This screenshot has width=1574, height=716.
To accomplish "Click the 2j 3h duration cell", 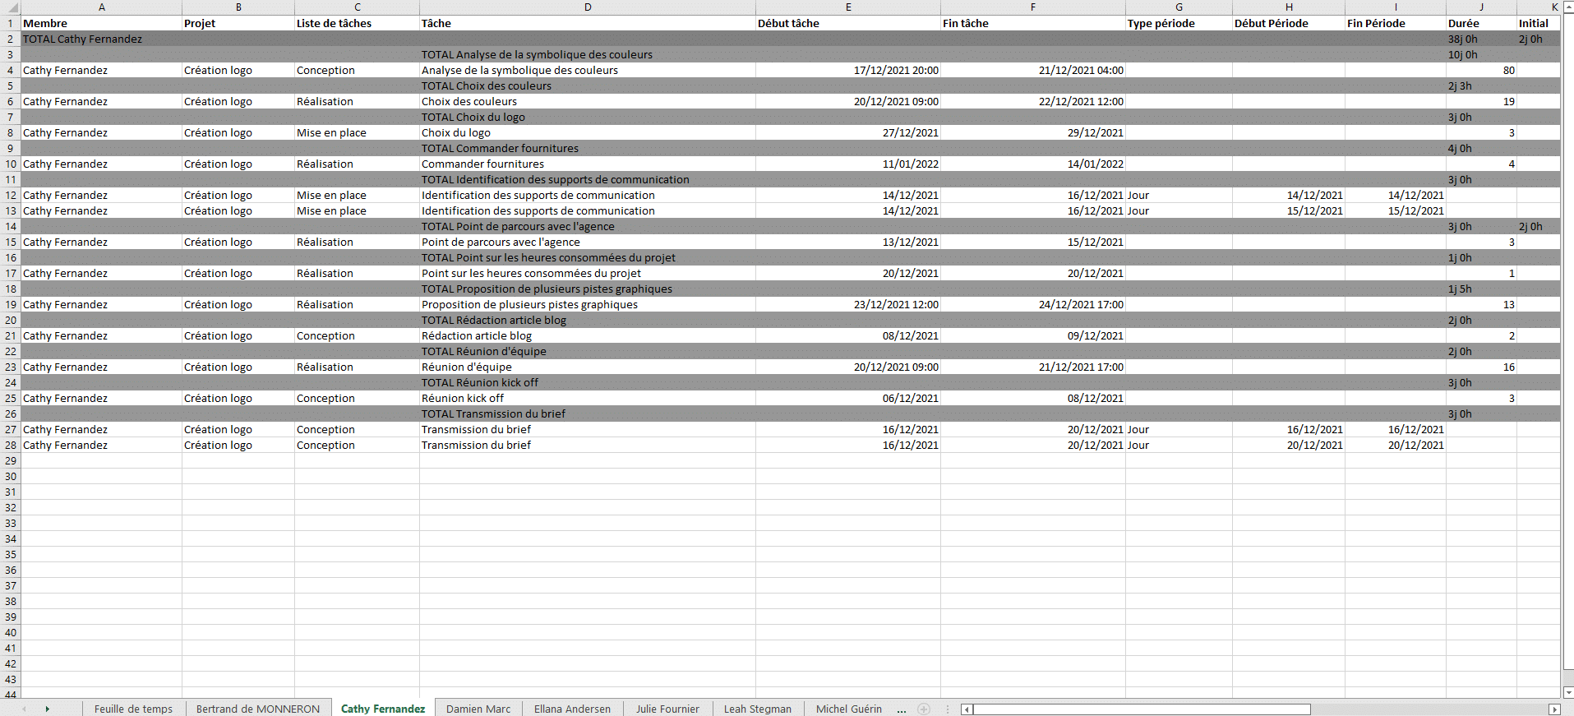I will coord(1481,85).
